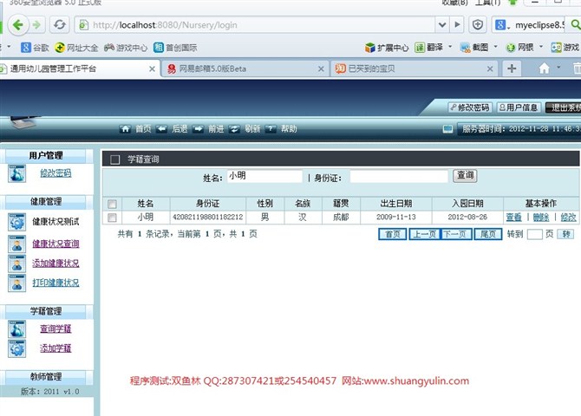581x416 pixels.
Task: Toggle the checkbox in 学籍查询 header
Action: [x=115, y=159]
